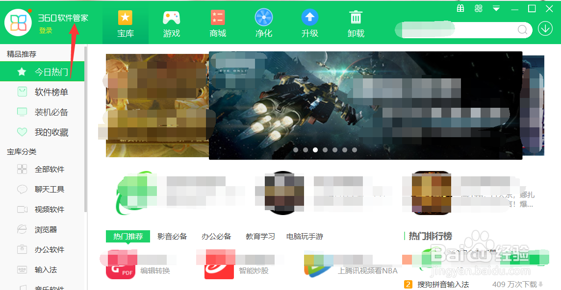This screenshot has width=561, height=290.
Task: Click the 360软件管家 logo
Action: pos(64,18)
